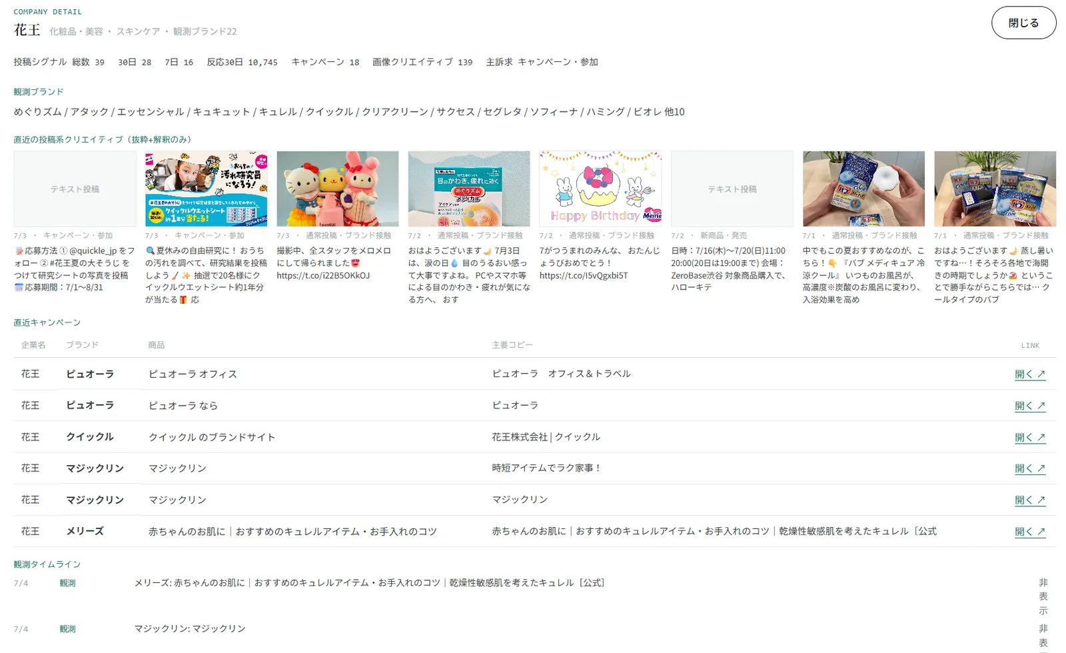Click the 主訴求 キャンペーン・参加 metric
The width and height of the screenshot is (1066, 653).
point(542,62)
